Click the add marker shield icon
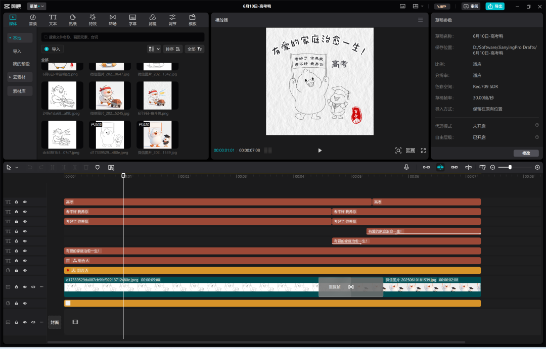Viewport: 546px width, 349px height. 98,167
